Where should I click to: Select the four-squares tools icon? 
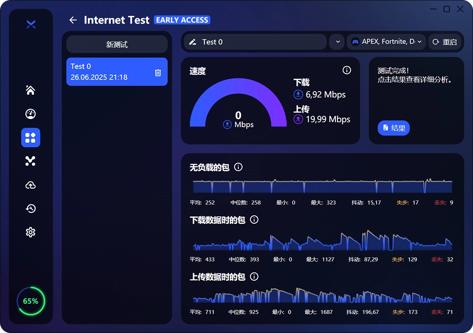coord(30,138)
